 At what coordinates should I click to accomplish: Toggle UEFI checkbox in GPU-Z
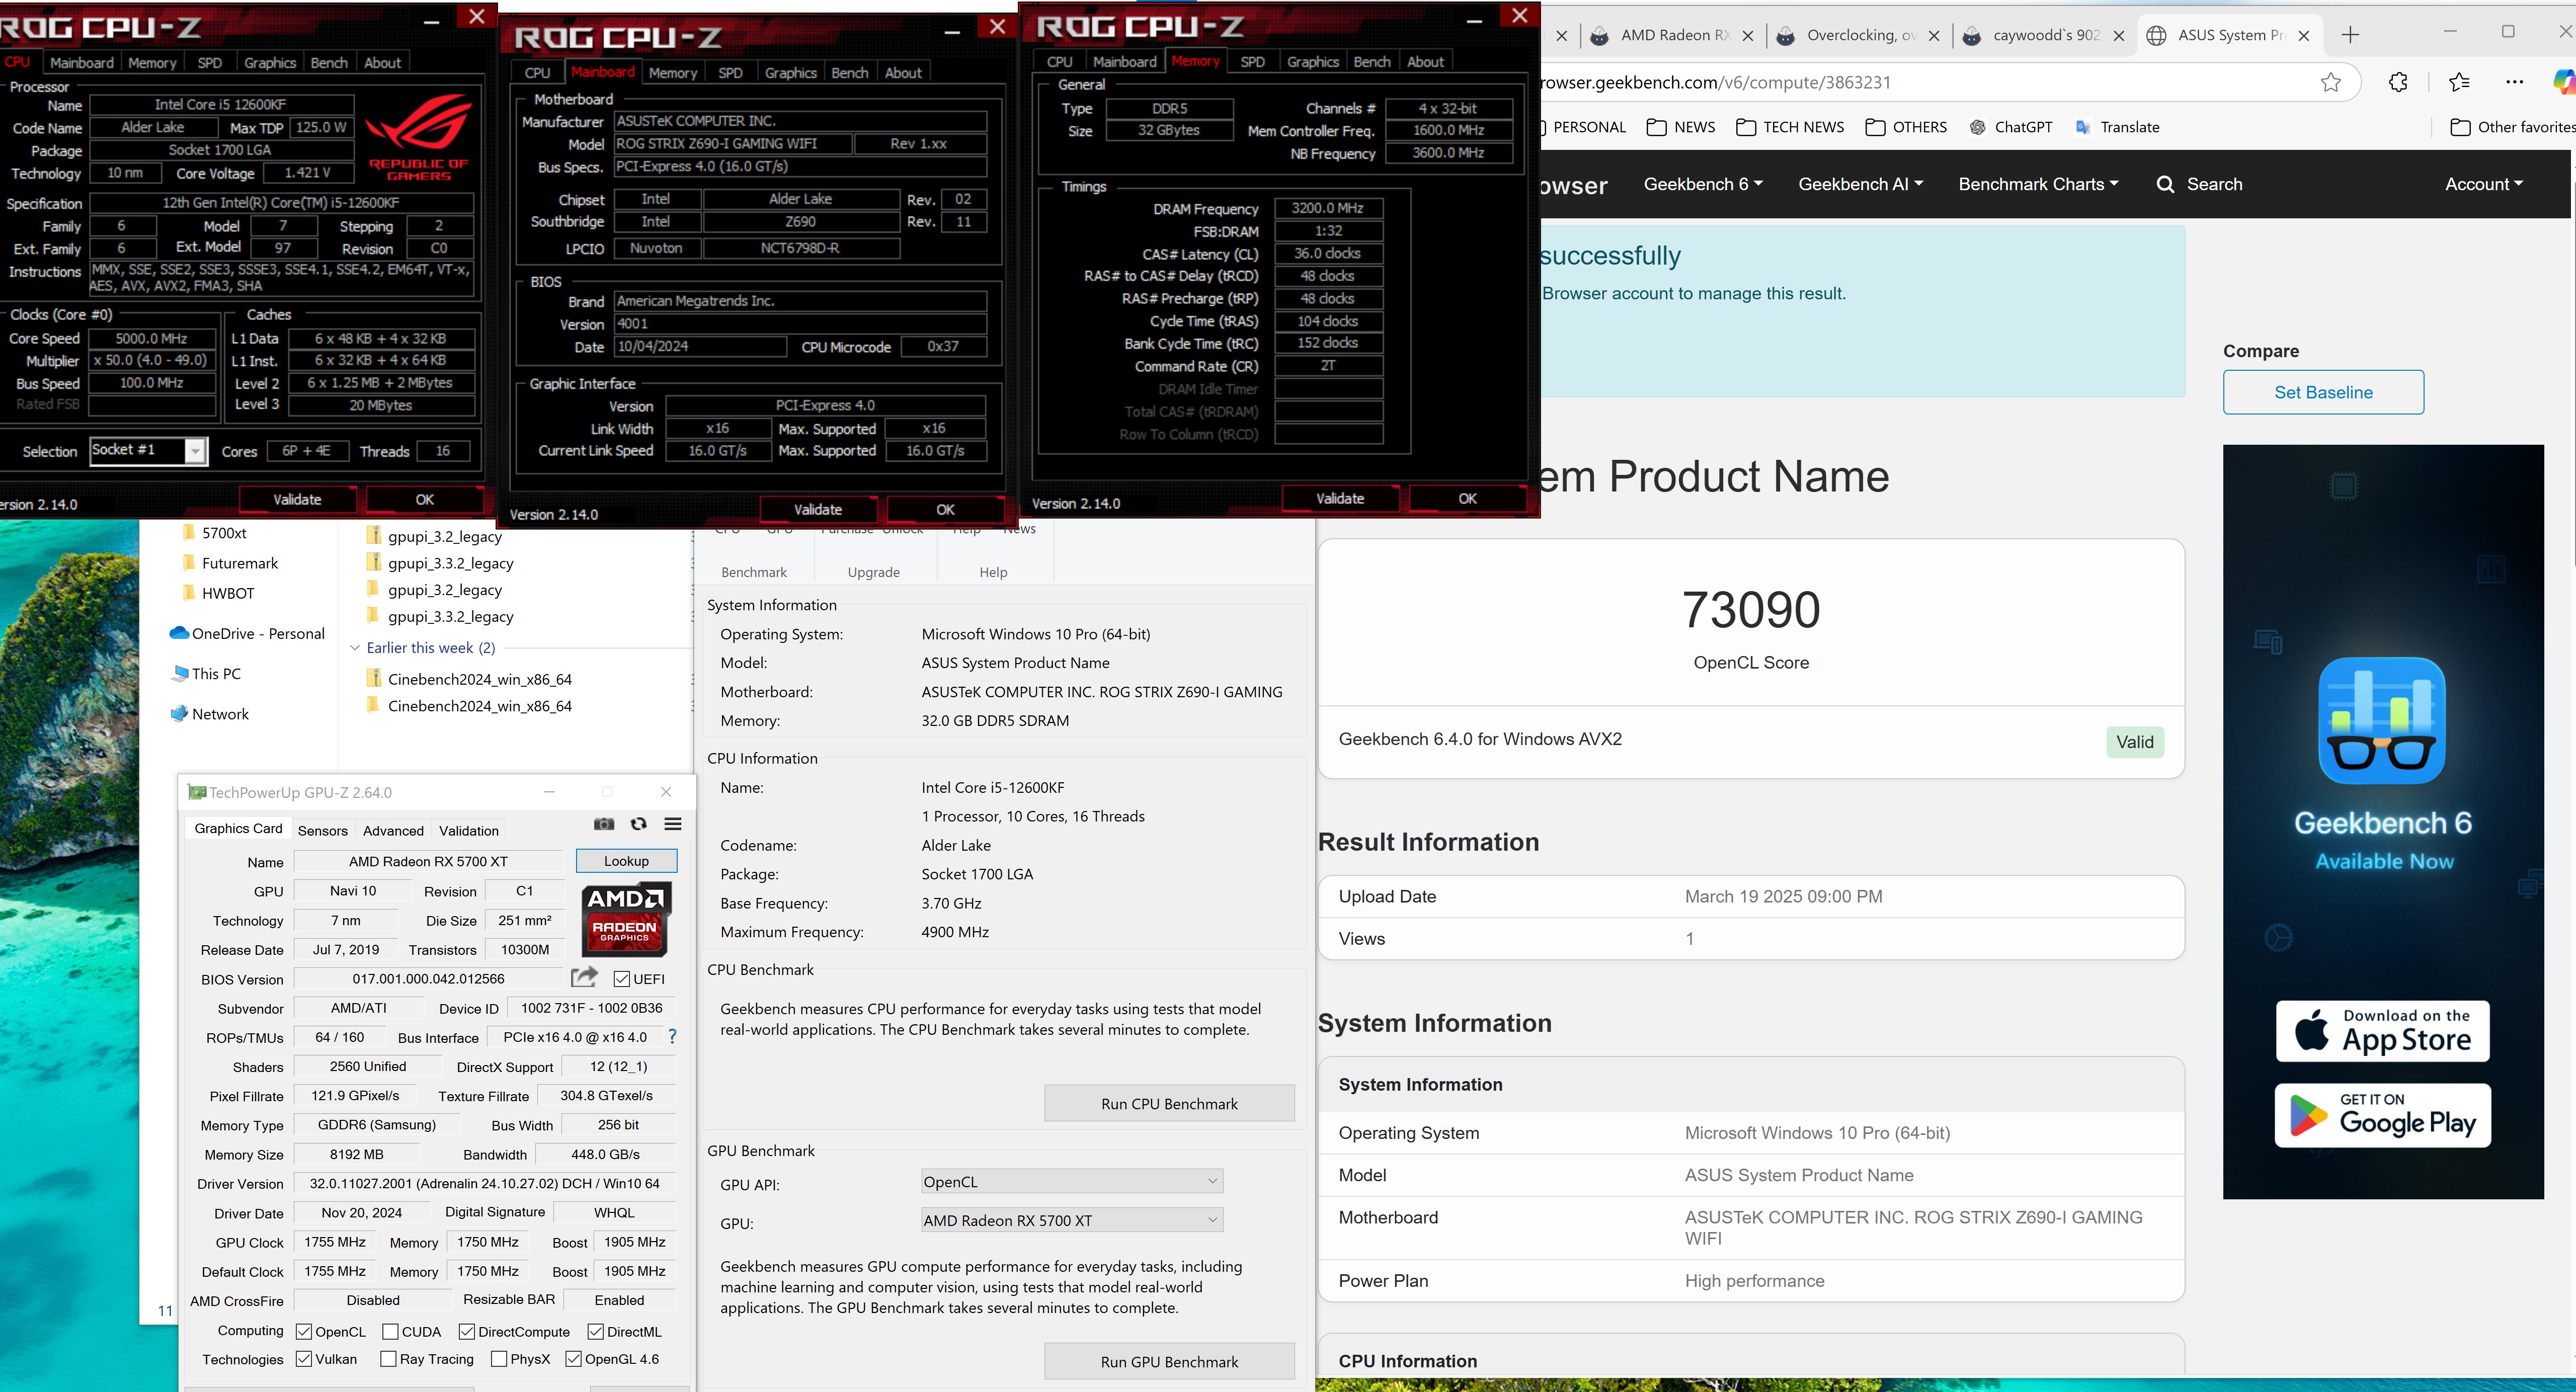click(621, 979)
